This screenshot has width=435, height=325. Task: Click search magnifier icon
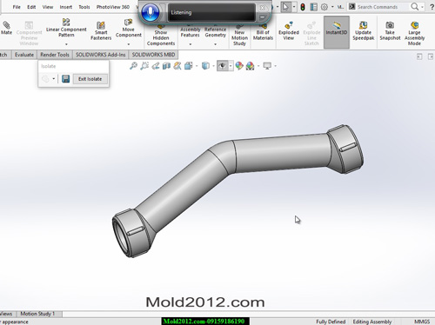pos(415,7)
